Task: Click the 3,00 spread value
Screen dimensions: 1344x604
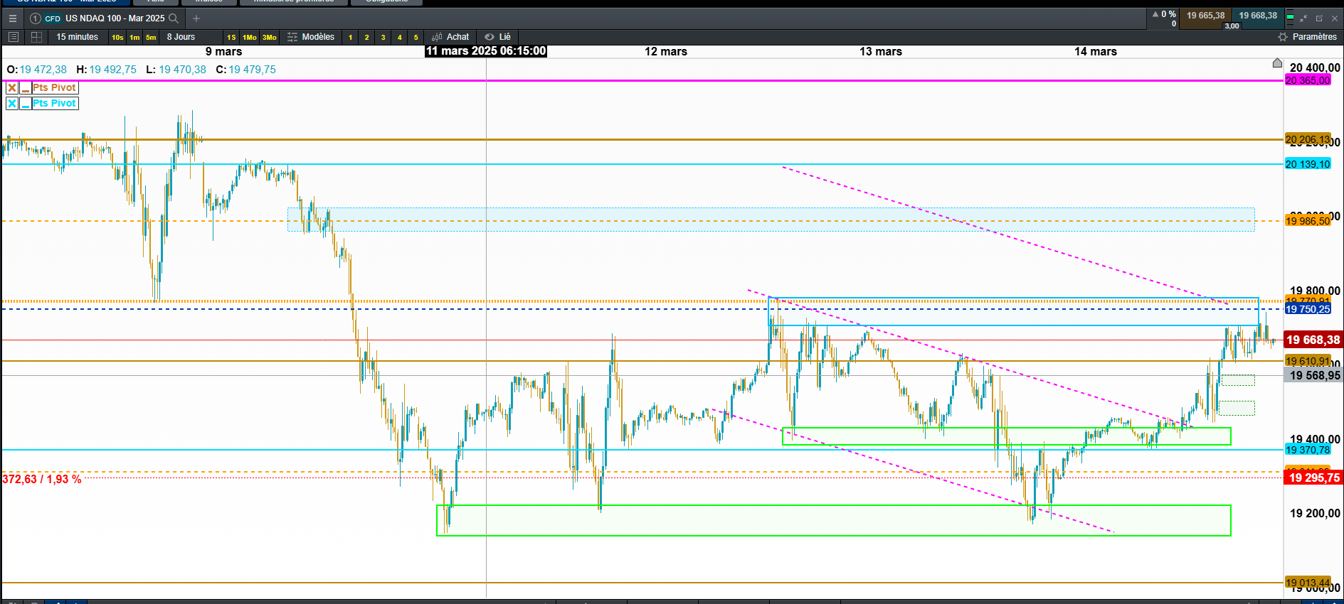Action: 1232,26
